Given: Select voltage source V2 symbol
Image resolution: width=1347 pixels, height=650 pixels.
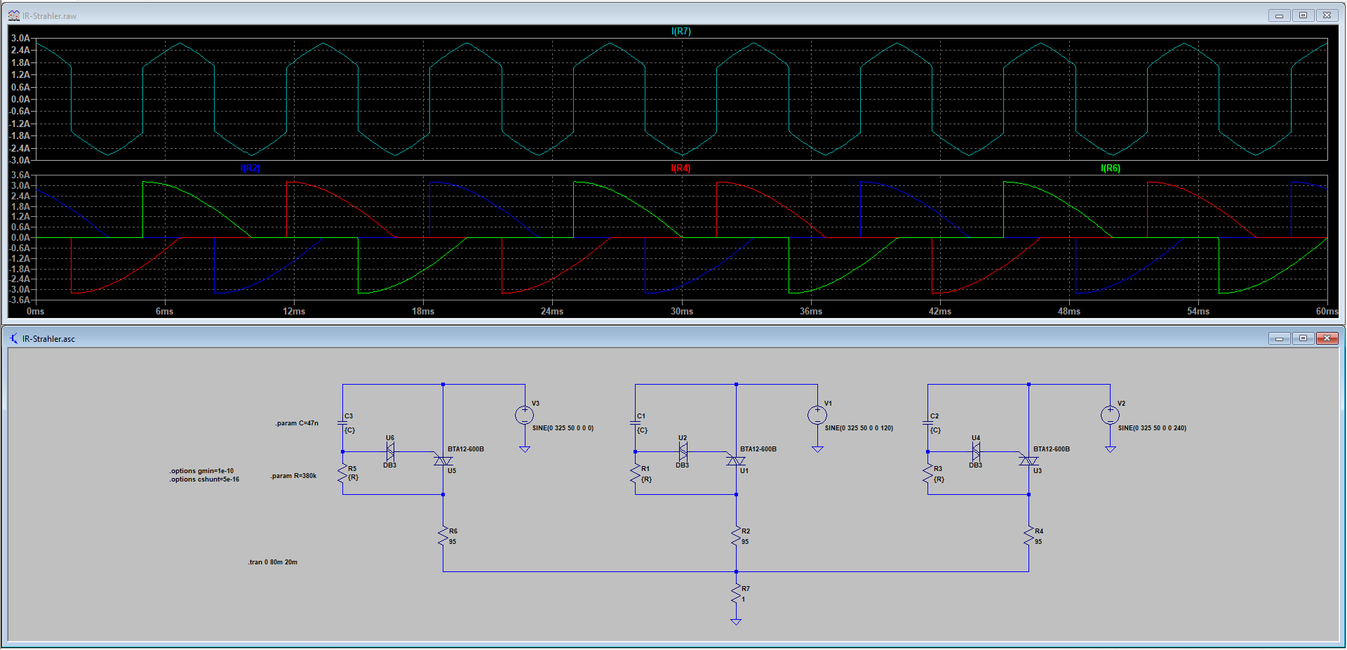Looking at the screenshot, I should pyautogui.click(x=1110, y=416).
